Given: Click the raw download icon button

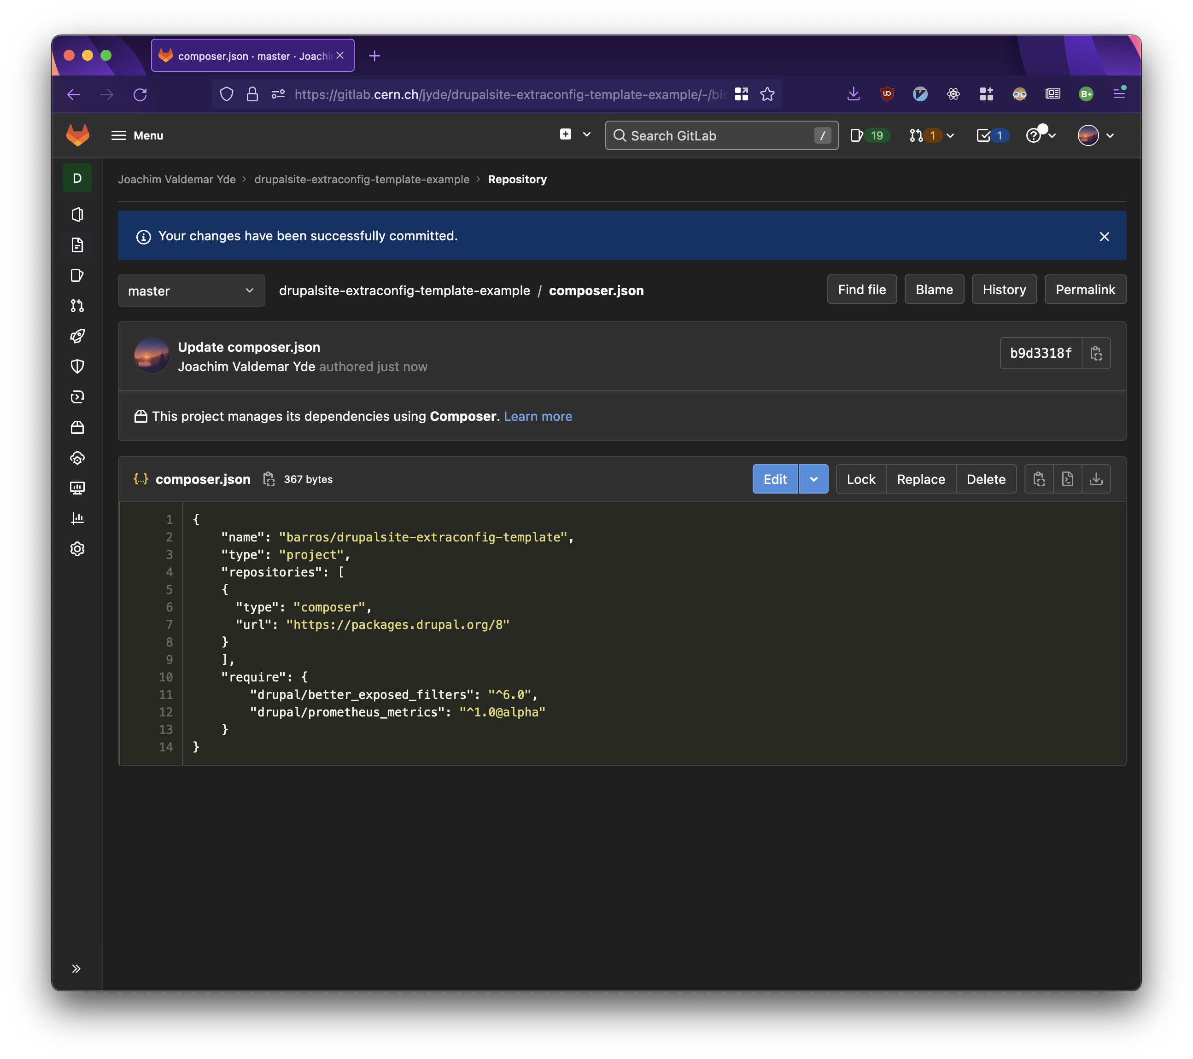Looking at the screenshot, I should [x=1096, y=478].
